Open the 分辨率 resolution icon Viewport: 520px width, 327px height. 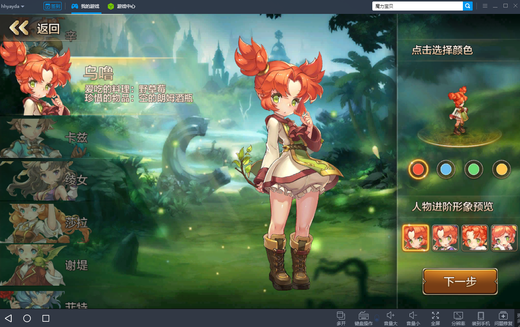click(458, 318)
